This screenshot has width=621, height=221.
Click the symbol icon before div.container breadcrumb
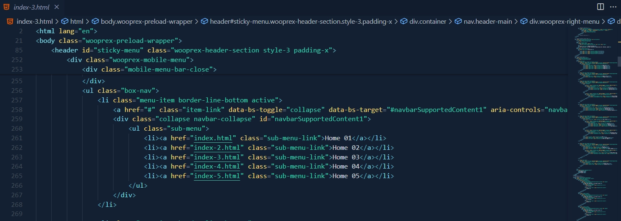pos(404,21)
